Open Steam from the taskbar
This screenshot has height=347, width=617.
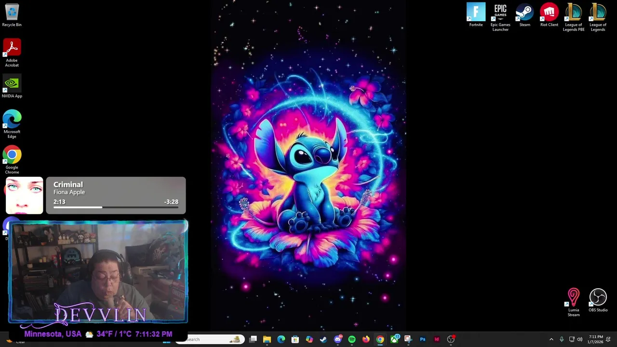click(x=323, y=339)
